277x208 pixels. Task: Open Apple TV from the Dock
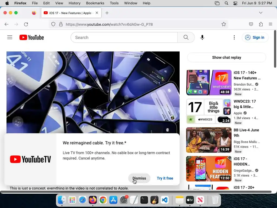click(190, 200)
